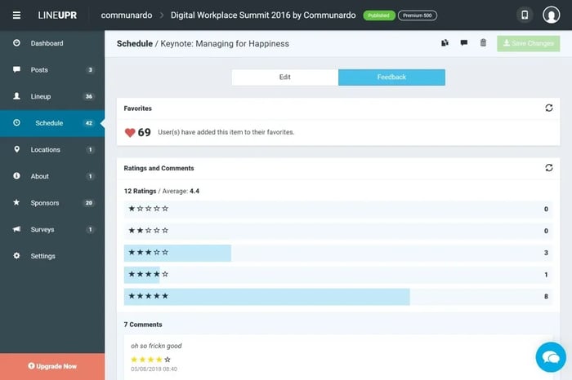Open the user profile avatar

tap(551, 15)
